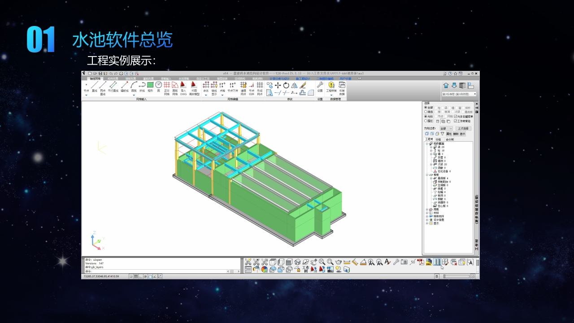The height and width of the screenshot is (323, 574).
Task: Toggle 工作树常驻 checkbox
Action: [456, 121]
